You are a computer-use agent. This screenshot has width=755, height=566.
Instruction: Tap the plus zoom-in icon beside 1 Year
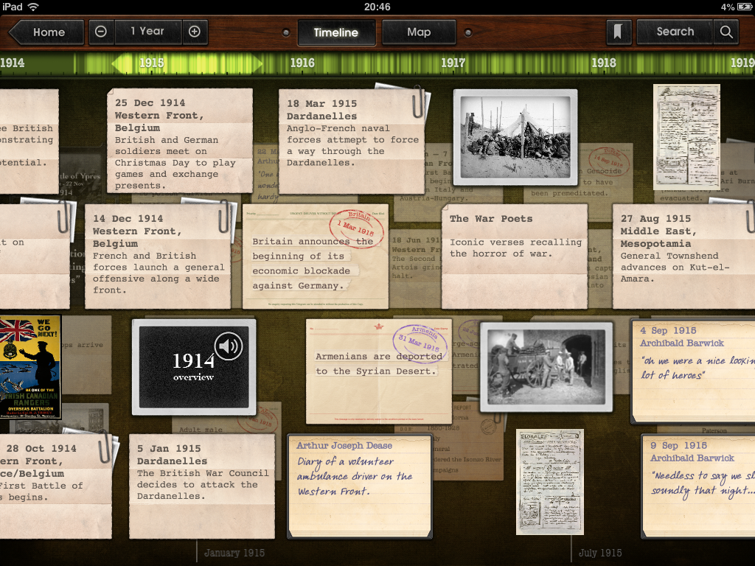tap(195, 32)
